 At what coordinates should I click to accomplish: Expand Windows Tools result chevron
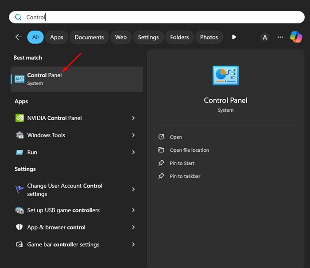tap(133, 135)
